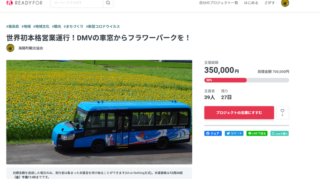Screen dimensions: 320x179
Task: Click the search magnifier icon
Action: pos(108,3)
